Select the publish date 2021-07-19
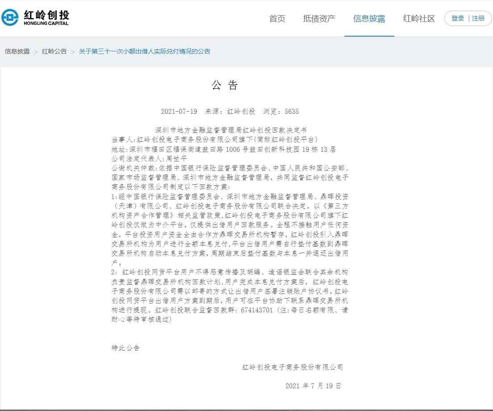The width and height of the screenshot is (493, 411). 179,111
